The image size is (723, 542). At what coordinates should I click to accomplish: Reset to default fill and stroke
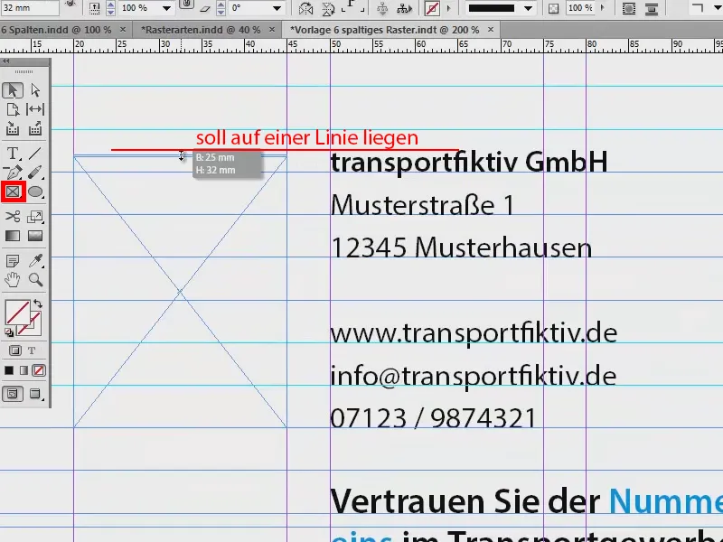click(9, 332)
